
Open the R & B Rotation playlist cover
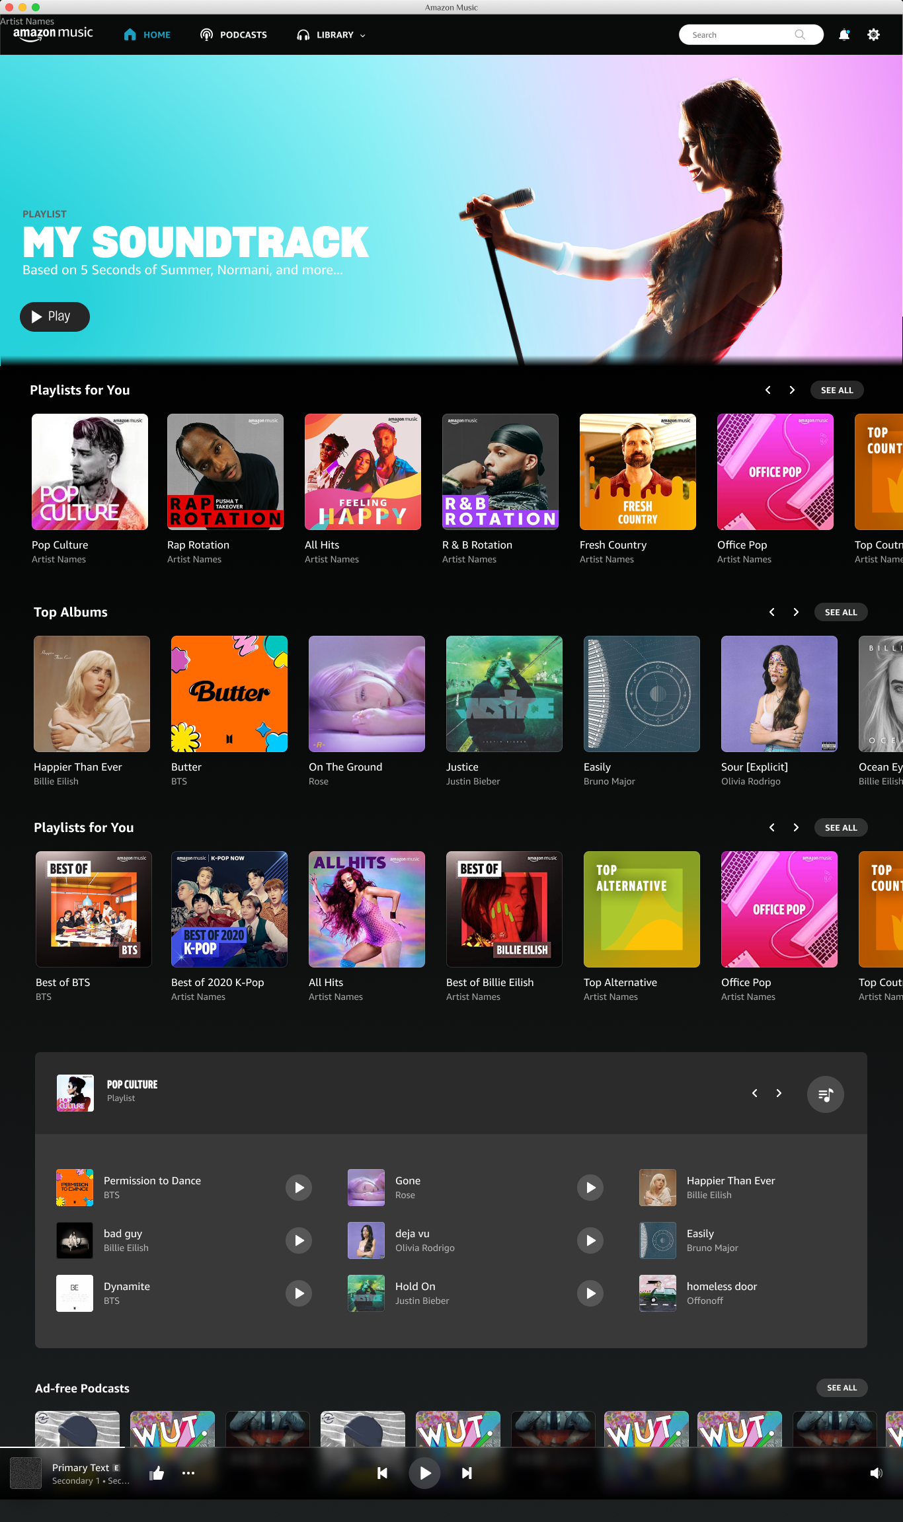click(x=500, y=472)
